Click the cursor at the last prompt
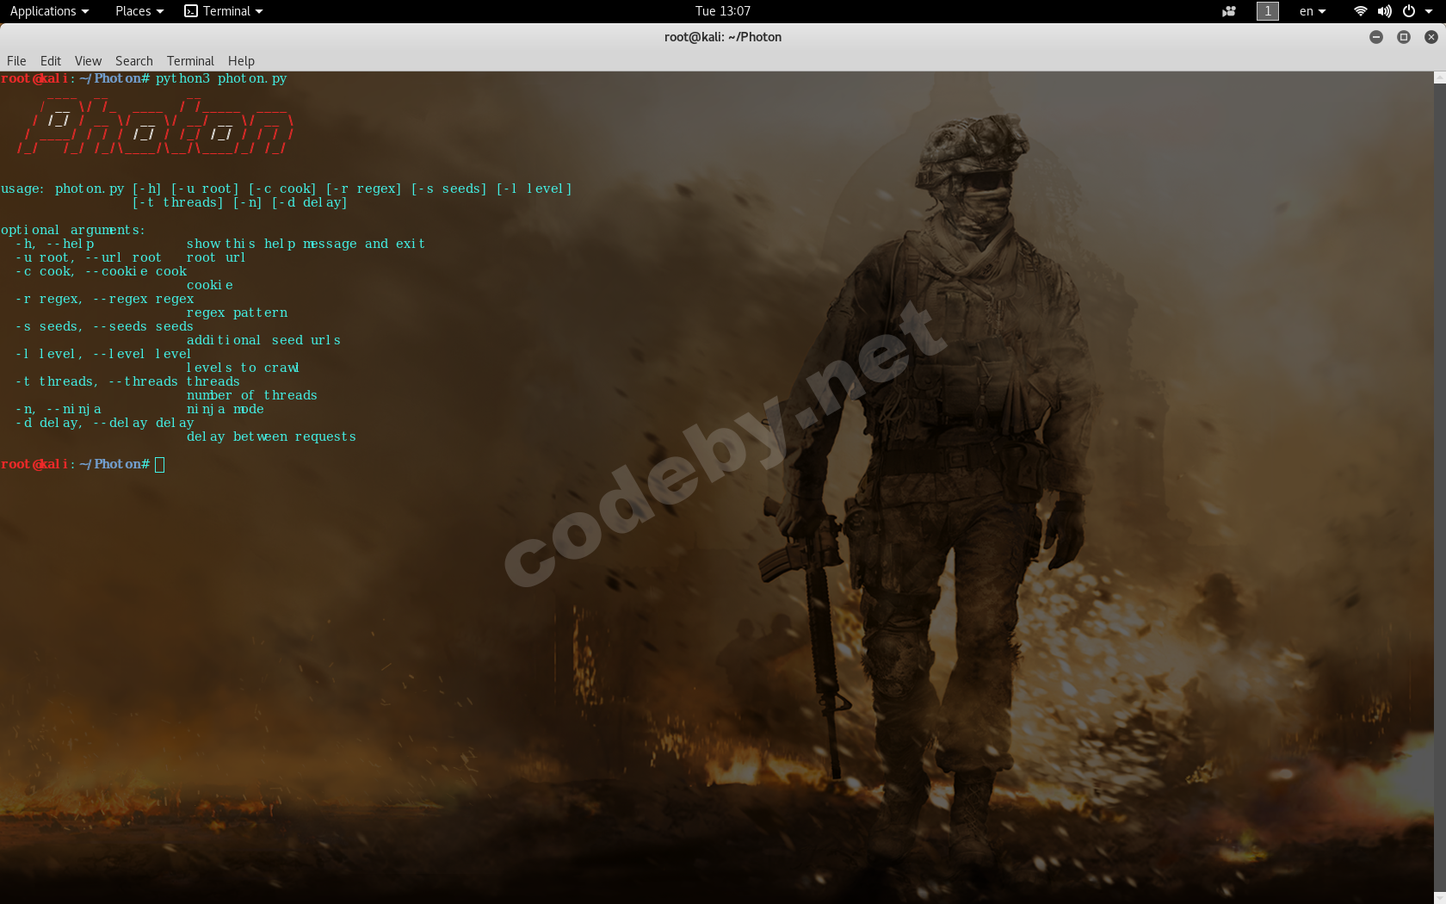Screen dimensions: 1446x904 160,464
